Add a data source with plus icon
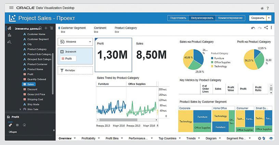This screenshot has height=145, width=279. point(46,28)
